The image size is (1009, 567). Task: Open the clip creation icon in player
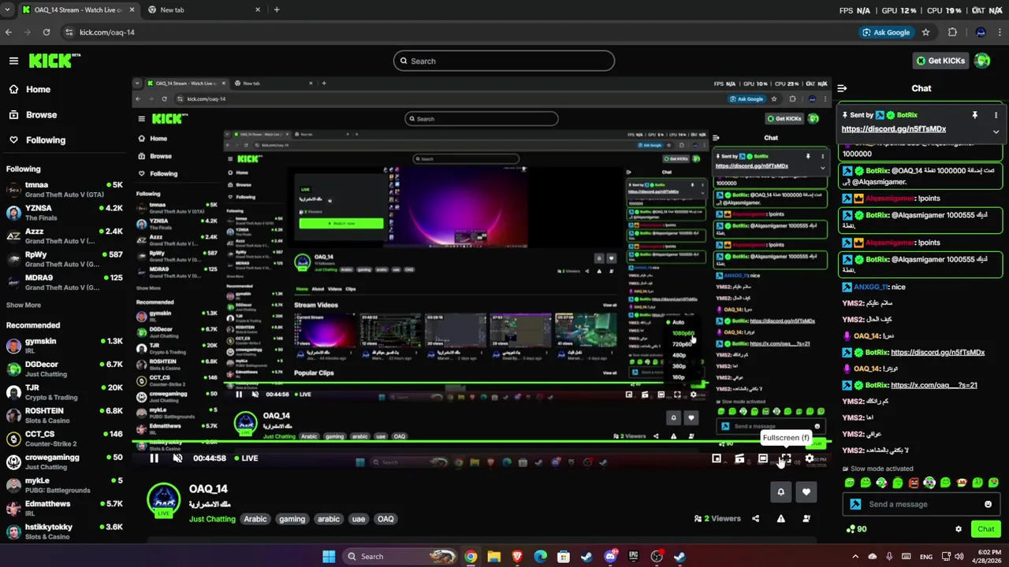point(739,458)
